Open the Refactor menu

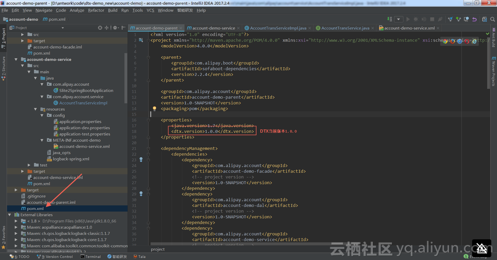tap(96, 10)
